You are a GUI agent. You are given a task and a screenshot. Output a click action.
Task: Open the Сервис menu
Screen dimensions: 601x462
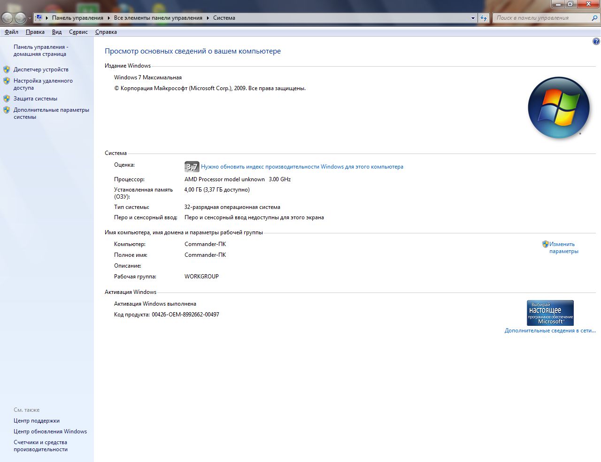click(78, 32)
